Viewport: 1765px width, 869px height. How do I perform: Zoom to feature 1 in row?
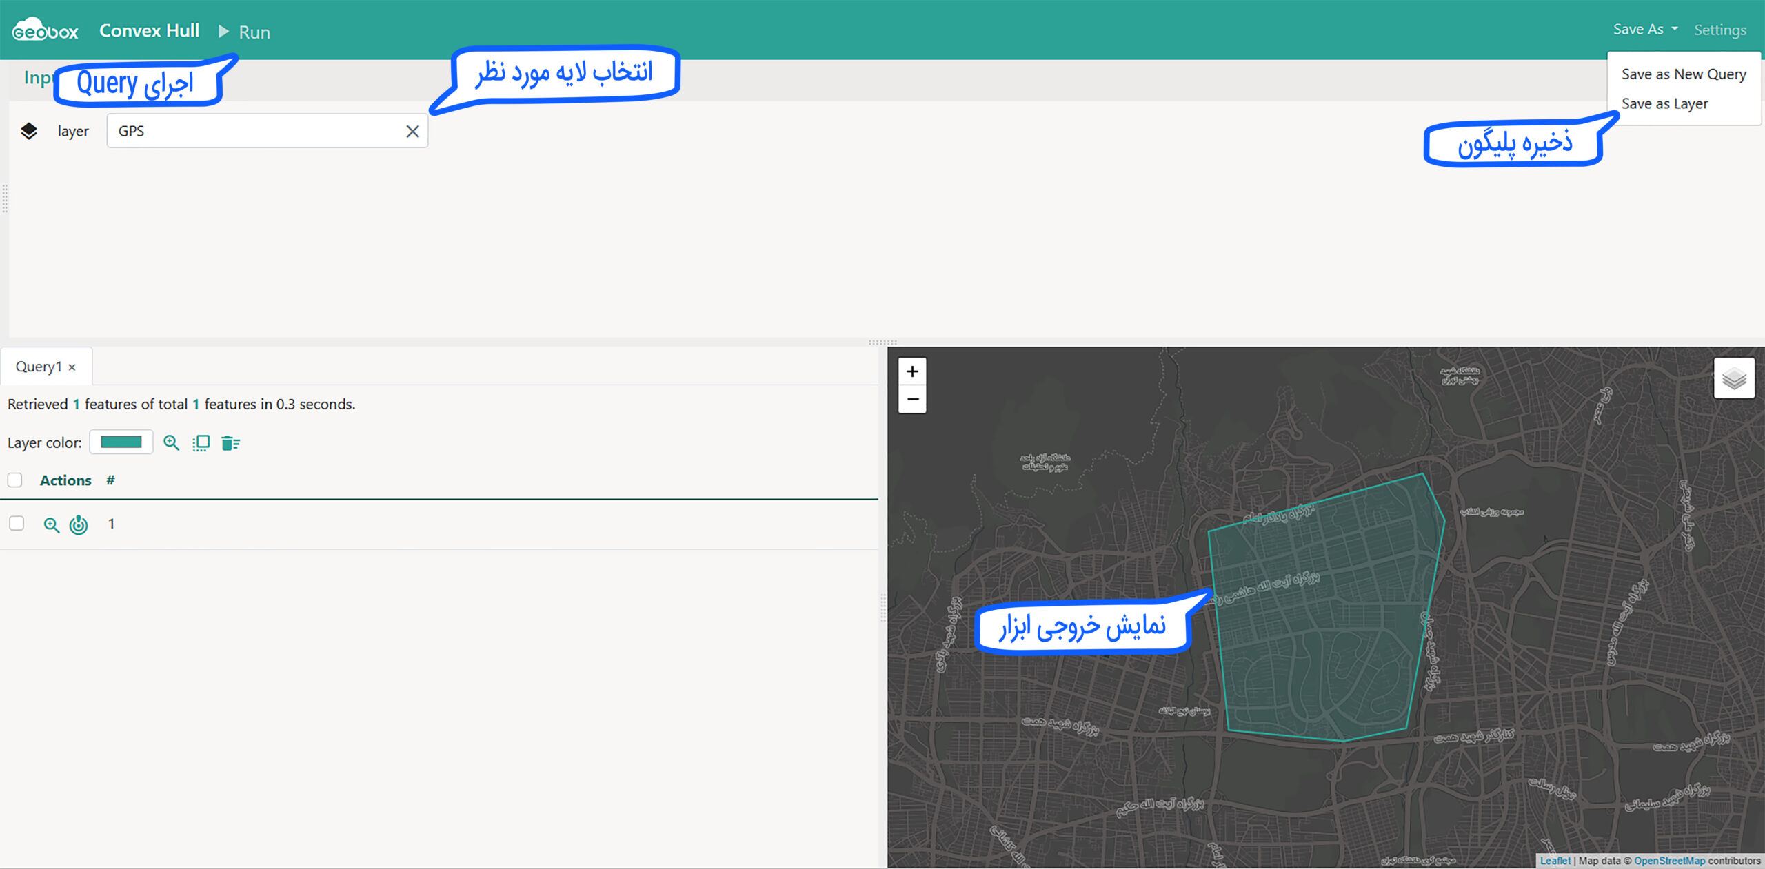click(51, 525)
